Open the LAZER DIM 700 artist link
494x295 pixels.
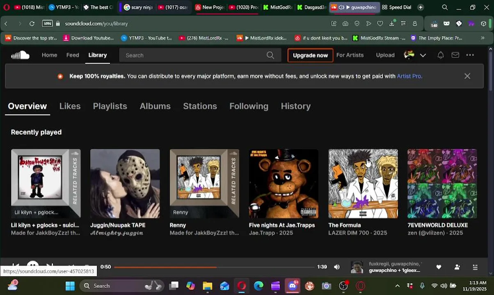point(349,233)
